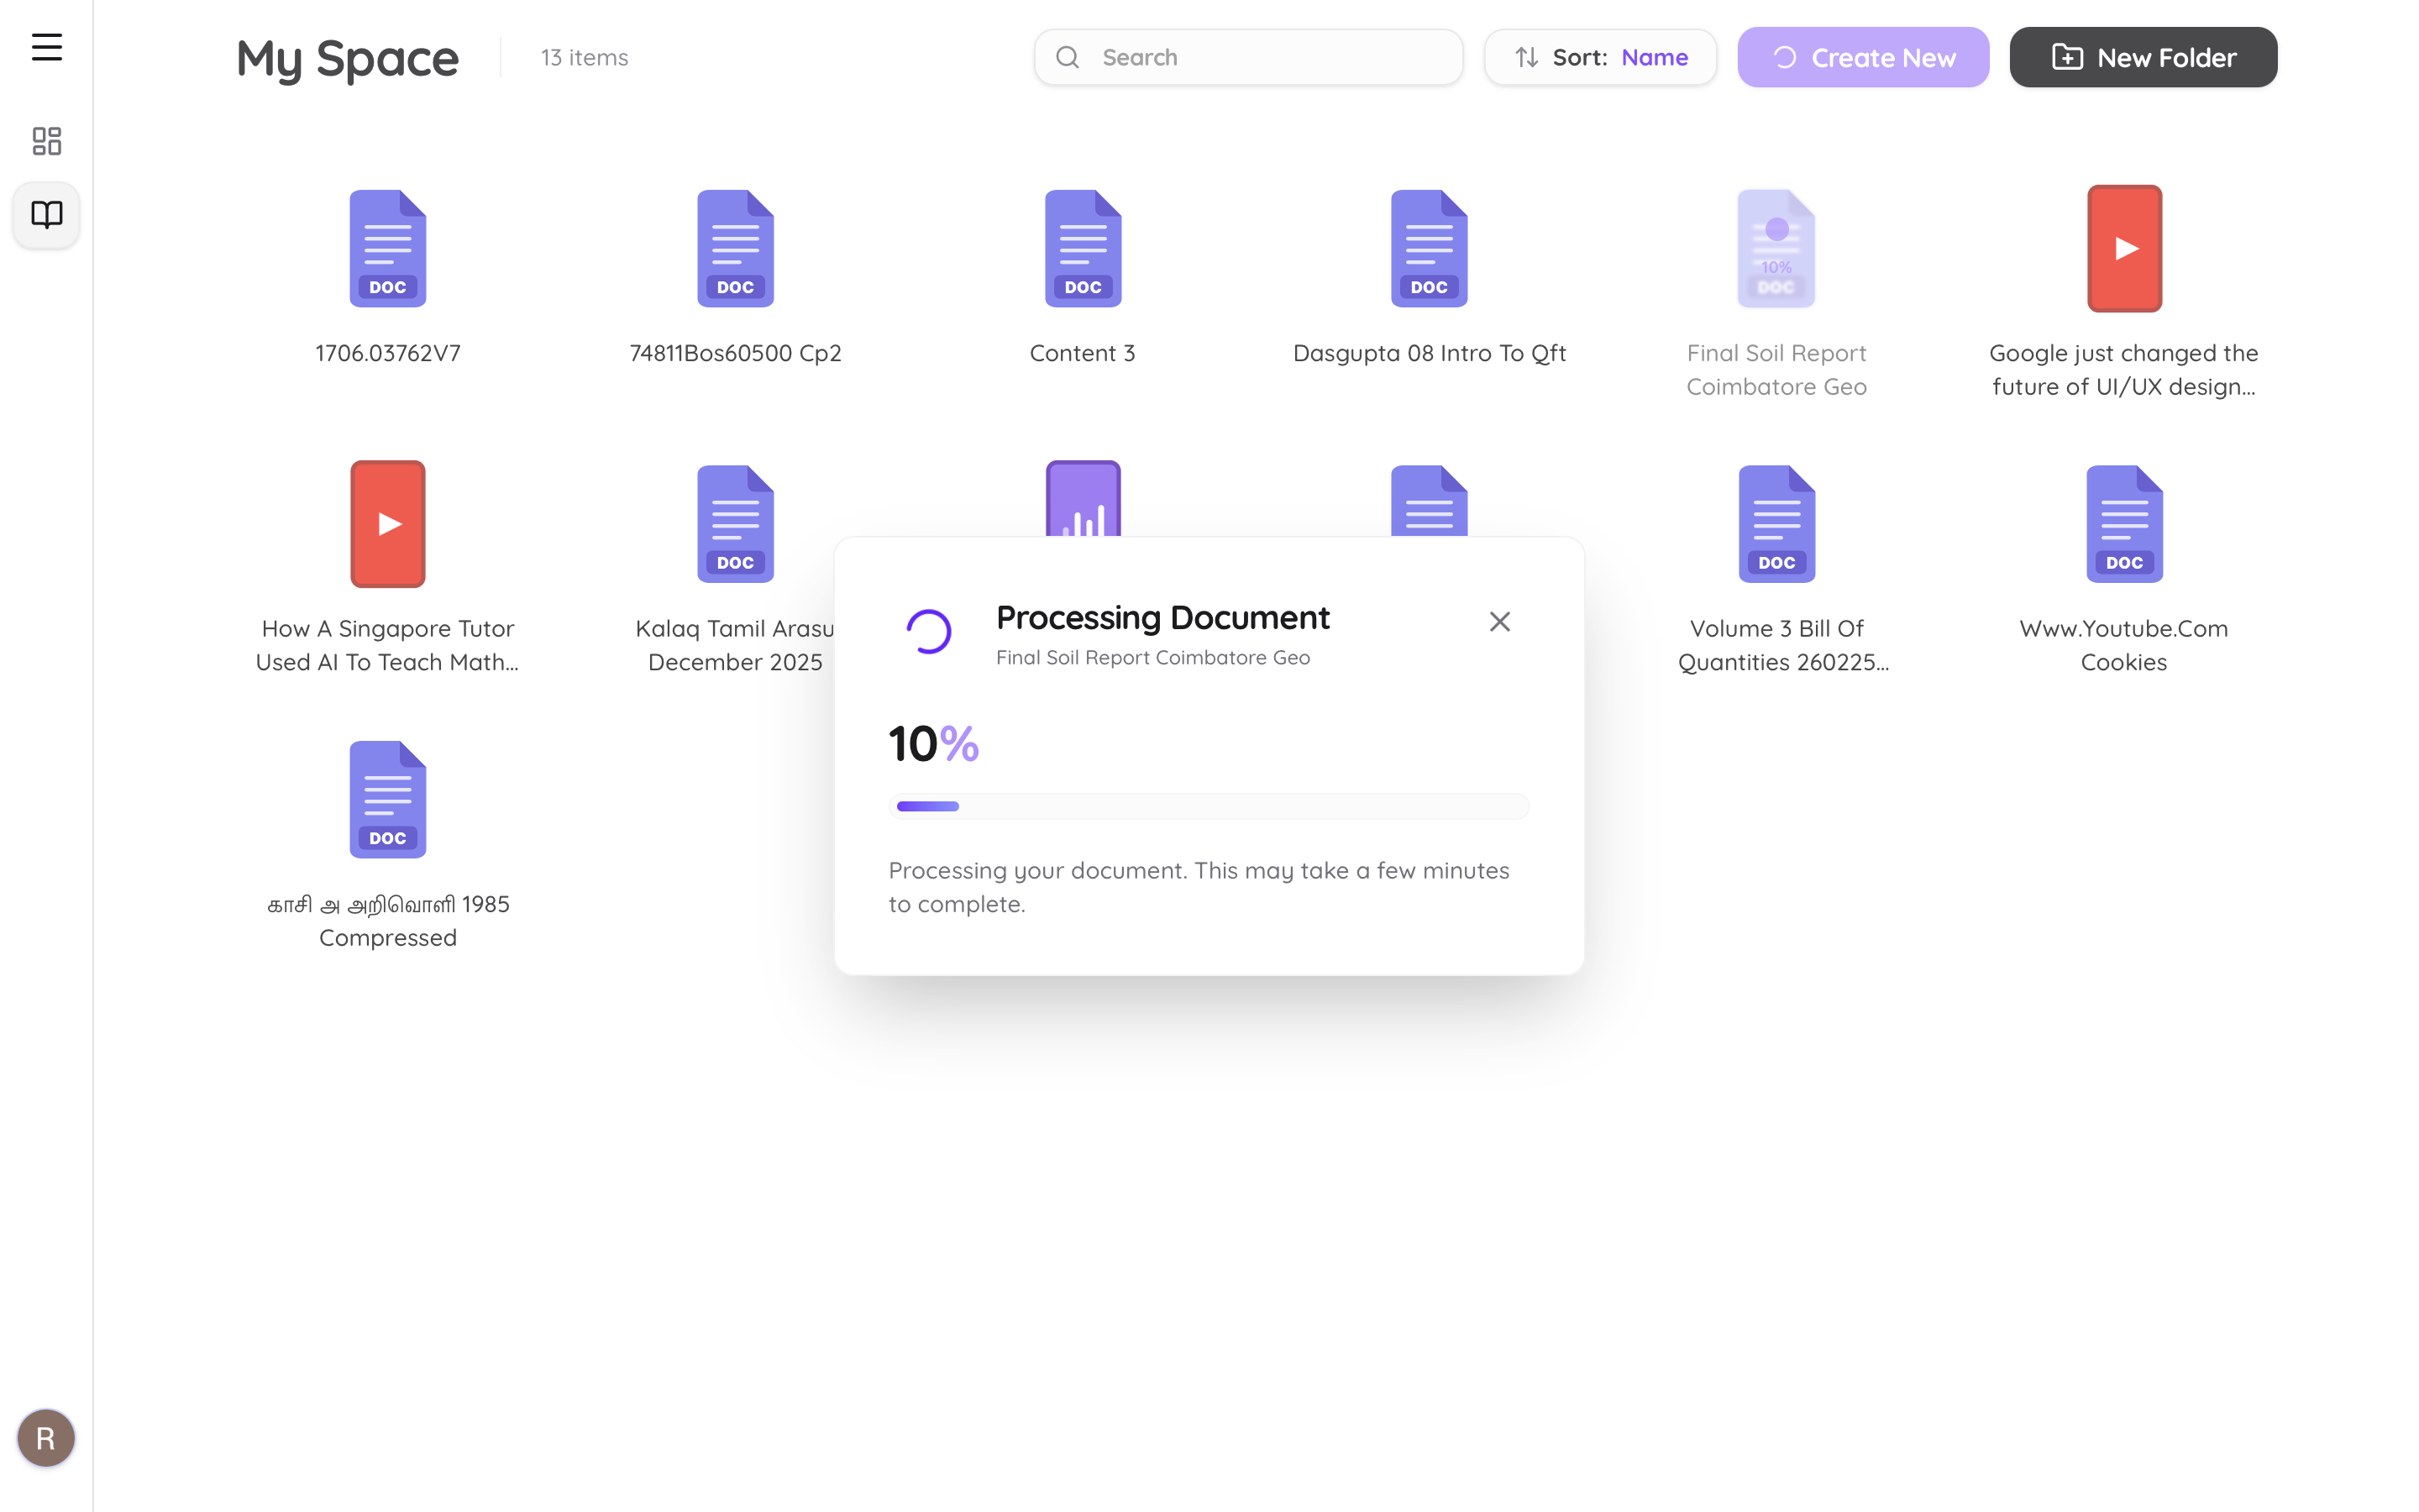Open the Sort by Name dropdown
Image resolution: width=2419 pixels, height=1512 pixels.
(x=1655, y=57)
